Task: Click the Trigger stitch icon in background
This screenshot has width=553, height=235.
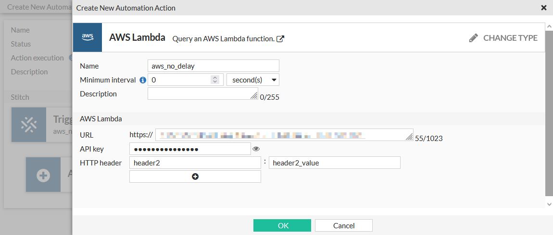Action: click(29, 124)
